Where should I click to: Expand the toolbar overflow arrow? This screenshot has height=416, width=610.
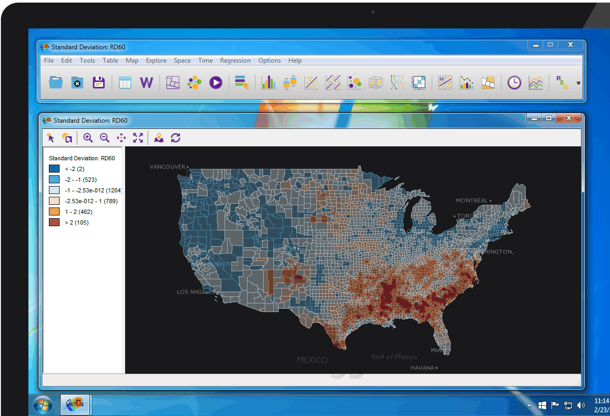(578, 84)
